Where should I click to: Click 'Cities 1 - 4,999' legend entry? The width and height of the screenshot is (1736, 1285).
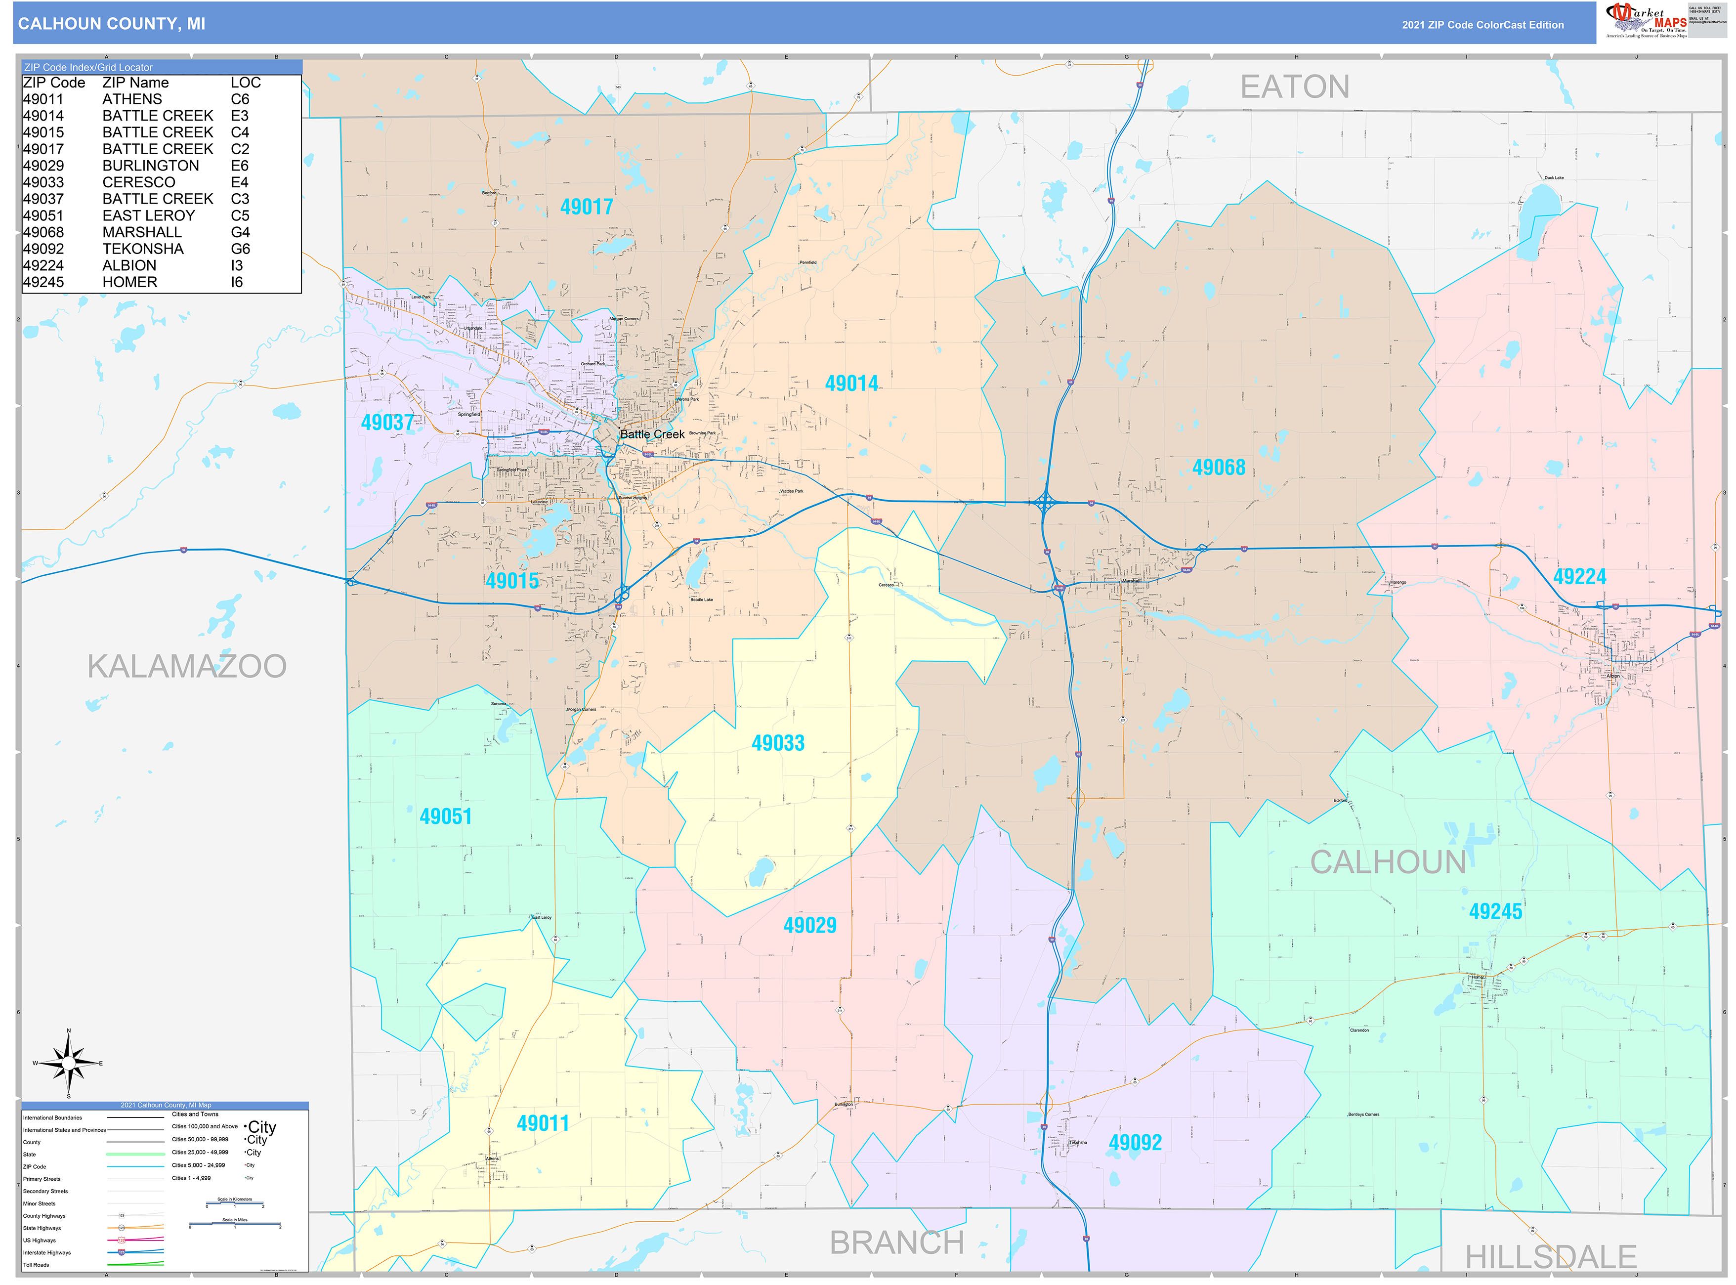(191, 1178)
